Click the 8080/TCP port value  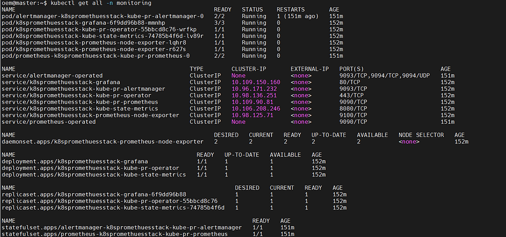click(x=353, y=109)
